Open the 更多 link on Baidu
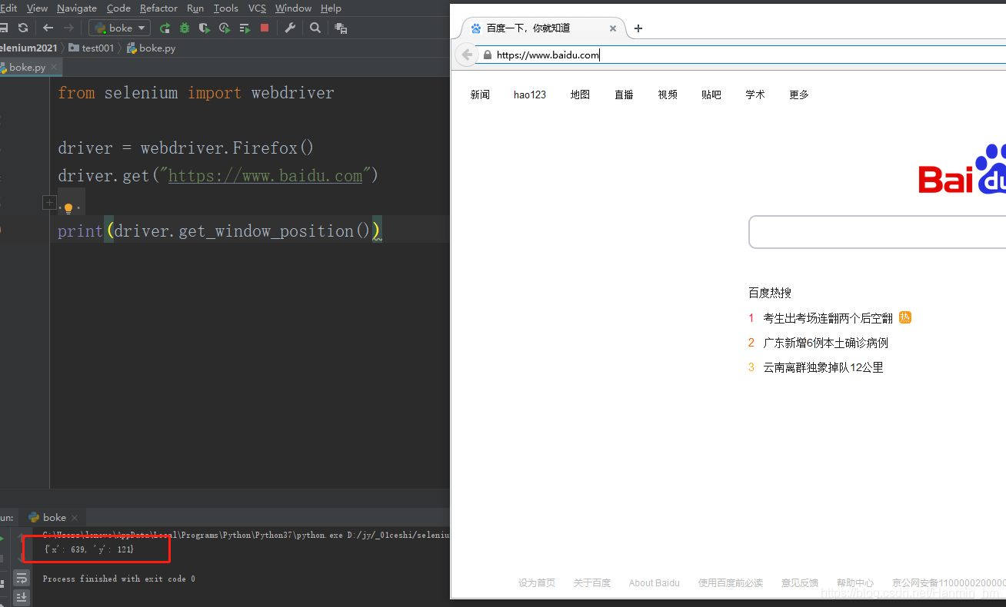1006x607 pixels. (x=799, y=95)
